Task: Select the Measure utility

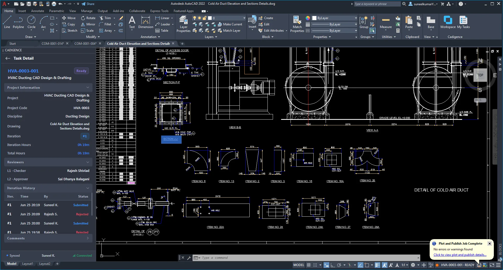Action: 386,22
